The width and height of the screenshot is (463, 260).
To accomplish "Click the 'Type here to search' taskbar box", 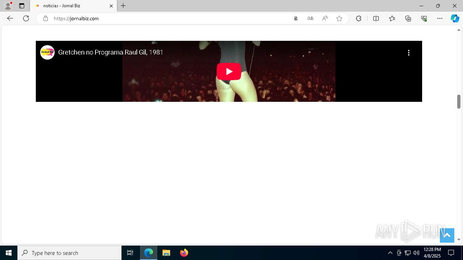I will (x=69, y=253).
